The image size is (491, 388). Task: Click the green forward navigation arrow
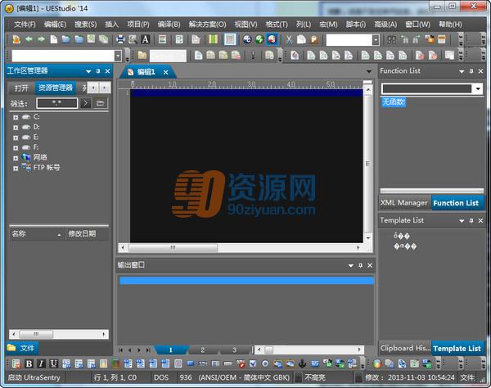(41, 39)
